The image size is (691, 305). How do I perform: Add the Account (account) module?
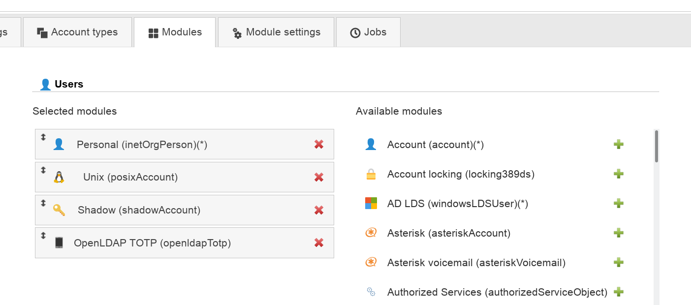coord(619,144)
